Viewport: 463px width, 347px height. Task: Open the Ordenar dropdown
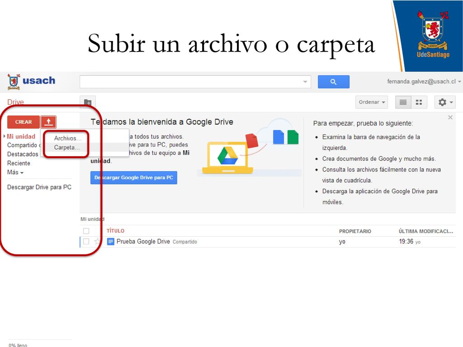tap(372, 102)
